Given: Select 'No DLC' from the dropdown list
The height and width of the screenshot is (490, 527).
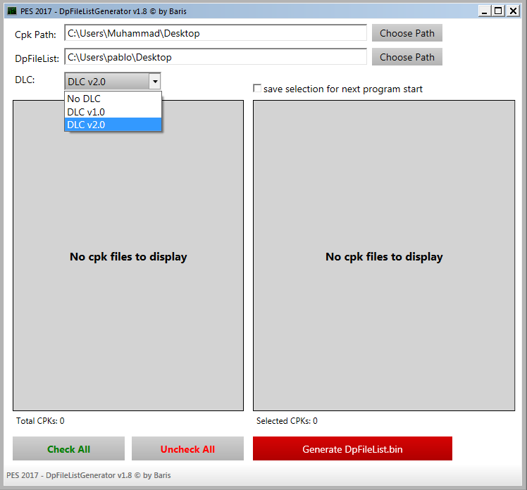Looking at the screenshot, I should (x=113, y=99).
